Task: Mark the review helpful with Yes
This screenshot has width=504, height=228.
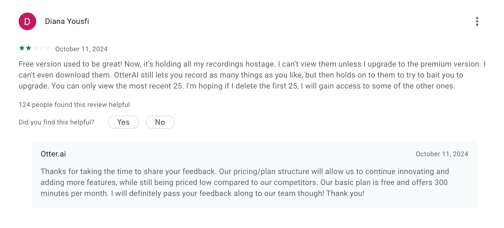Action: (x=123, y=122)
